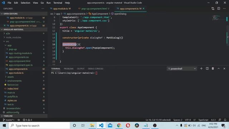Image resolution: width=229 pixels, height=129 pixels.
Task: Open the OBS Studio taskbar icon
Action: (155, 125)
